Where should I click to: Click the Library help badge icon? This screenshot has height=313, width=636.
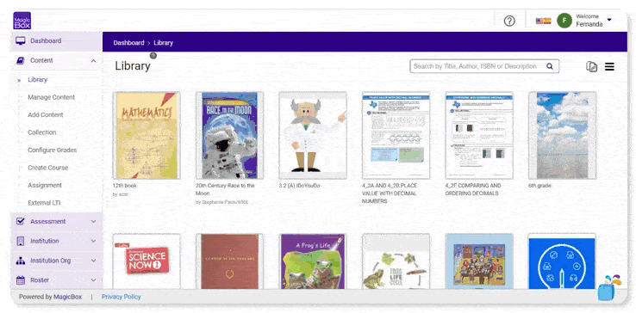pyautogui.click(x=153, y=56)
